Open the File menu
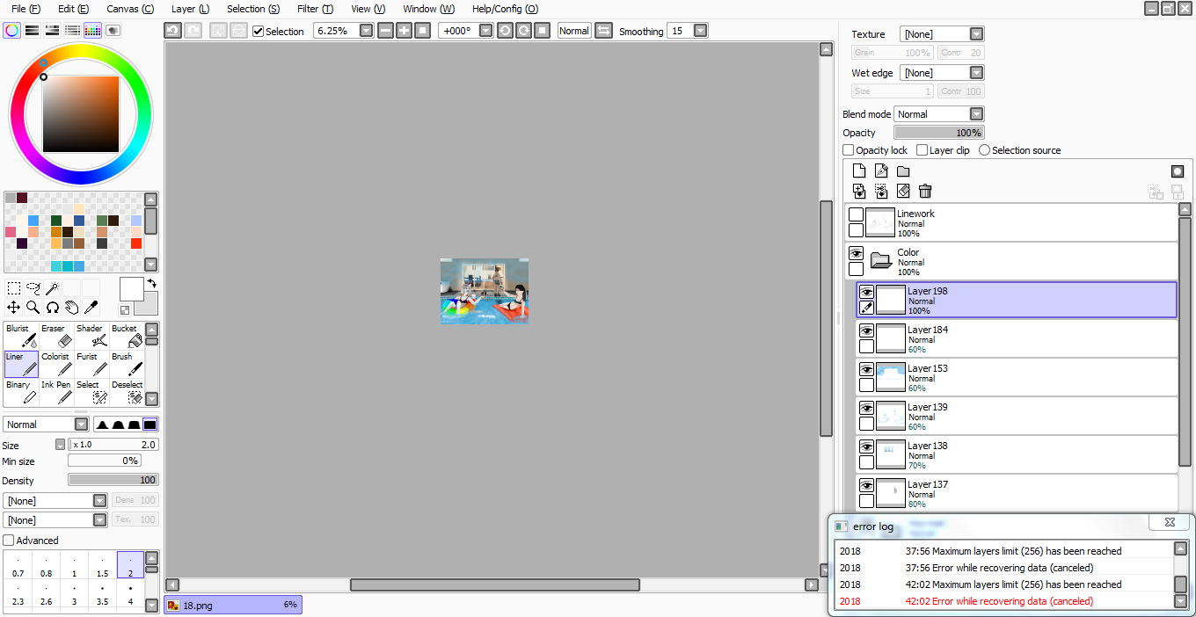This screenshot has height=617, width=1196. click(x=26, y=9)
